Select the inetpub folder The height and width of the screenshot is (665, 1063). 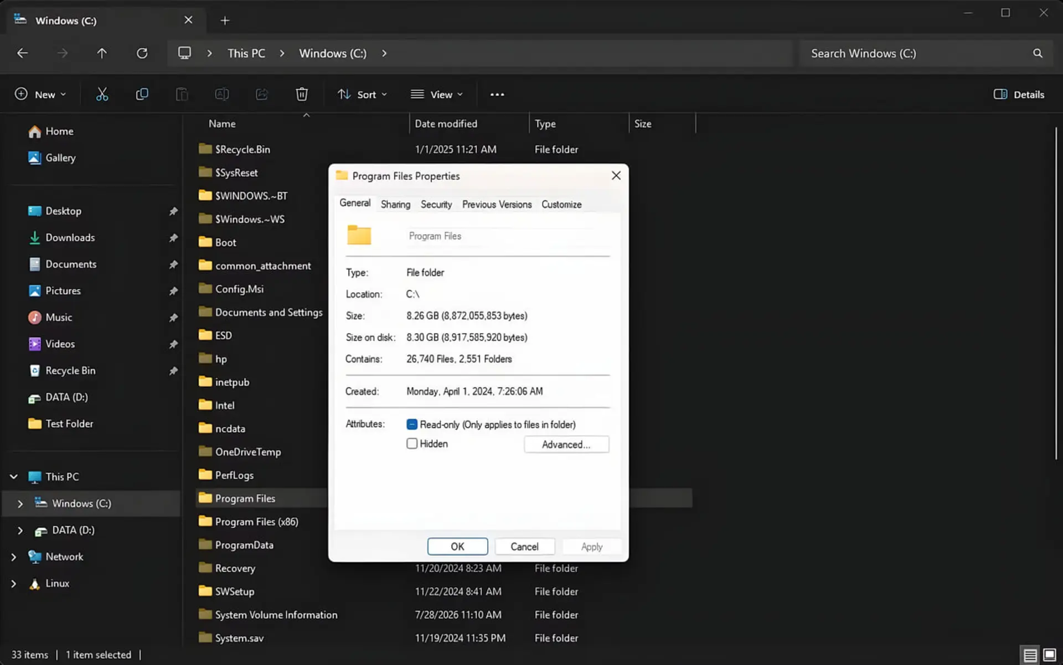(x=232, y=382)
